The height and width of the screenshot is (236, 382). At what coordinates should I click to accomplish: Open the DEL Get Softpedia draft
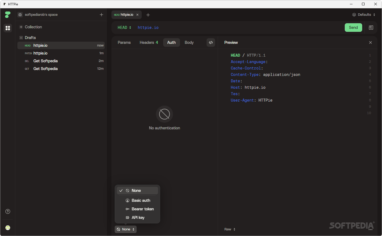(x=61, y=61)
